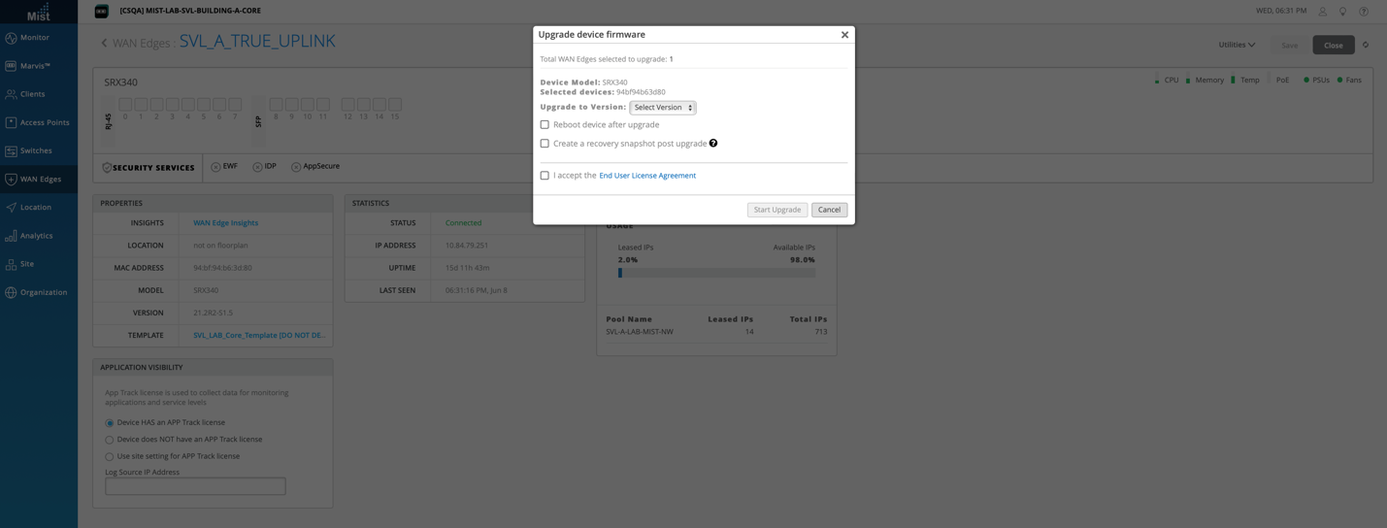Select Device HAS an APP Track license
Screen dimensions: 1387x528
[110, 423]
